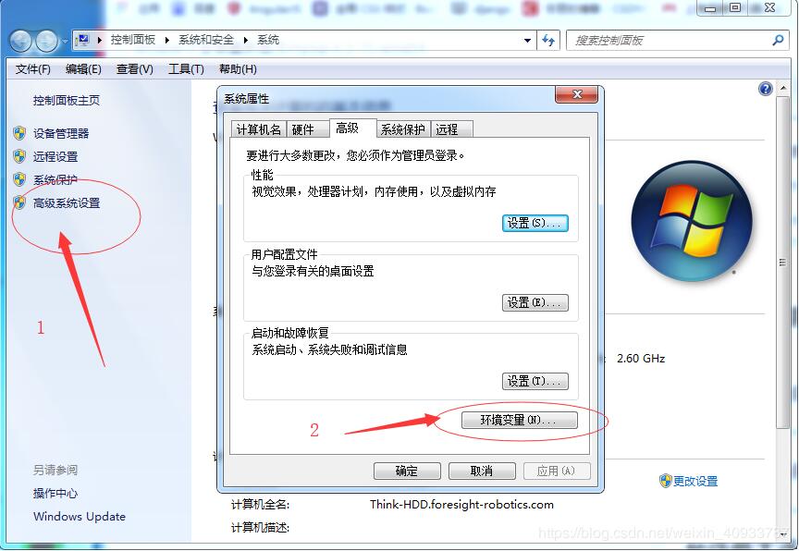Click shield icon next to 系统保护

click(x=19, y=179)
